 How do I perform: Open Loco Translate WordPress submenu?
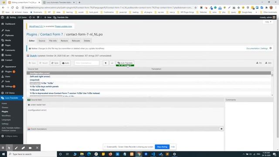(x=6, y=116)
